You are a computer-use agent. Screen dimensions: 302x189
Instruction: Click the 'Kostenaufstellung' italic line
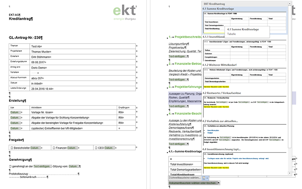point(180,124)
